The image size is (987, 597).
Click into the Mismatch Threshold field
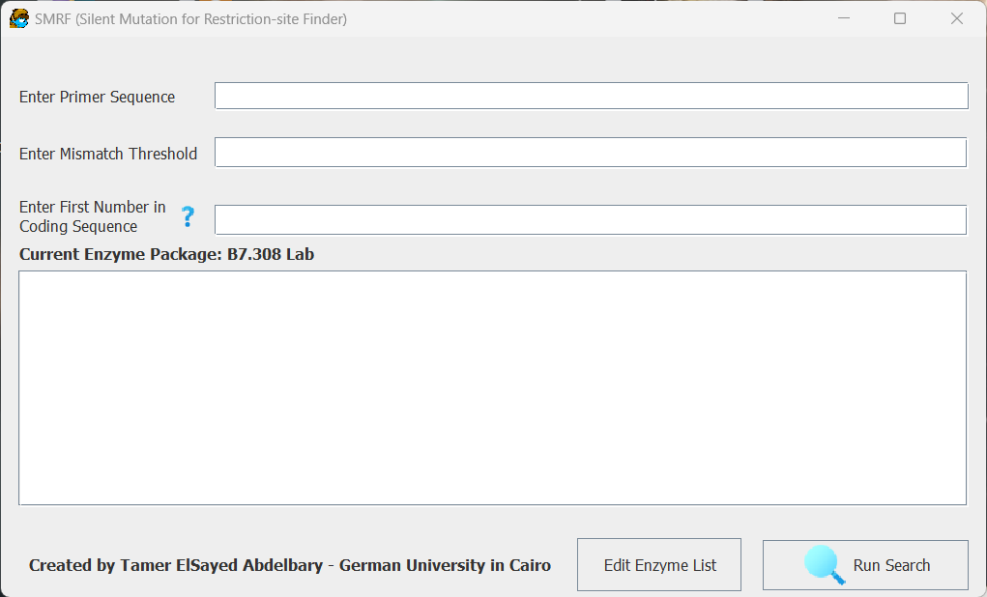pyautogui.click(x=590, y=153)
